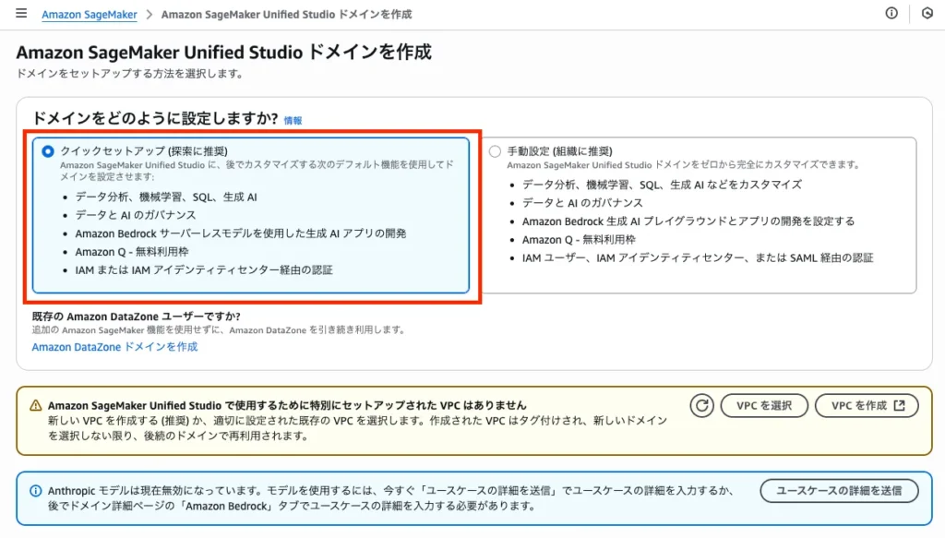
Task: Open the hamburger navigation menu
Action: [x=21, y=14]
